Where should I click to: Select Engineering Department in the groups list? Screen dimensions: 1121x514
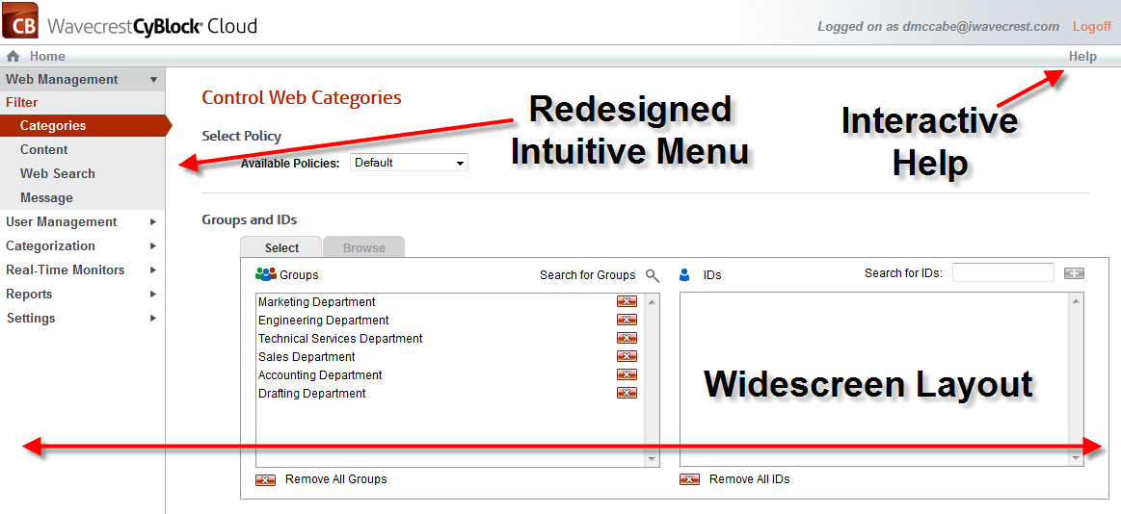tap(324, 321)
